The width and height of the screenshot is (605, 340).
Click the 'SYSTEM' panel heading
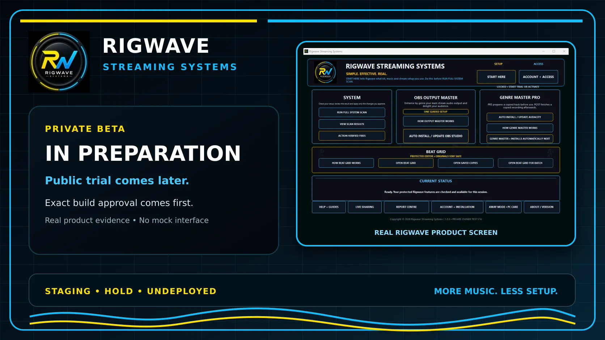click(352, 98)
